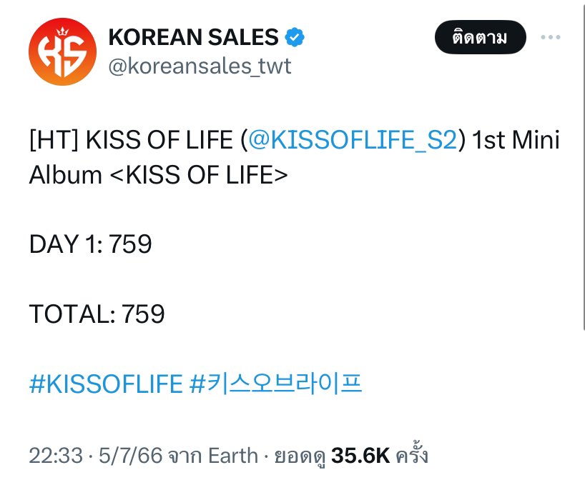This screenshot has height=480, width=585.
Task: Open the KS profile avatar
Action: [x=63, y=52]
